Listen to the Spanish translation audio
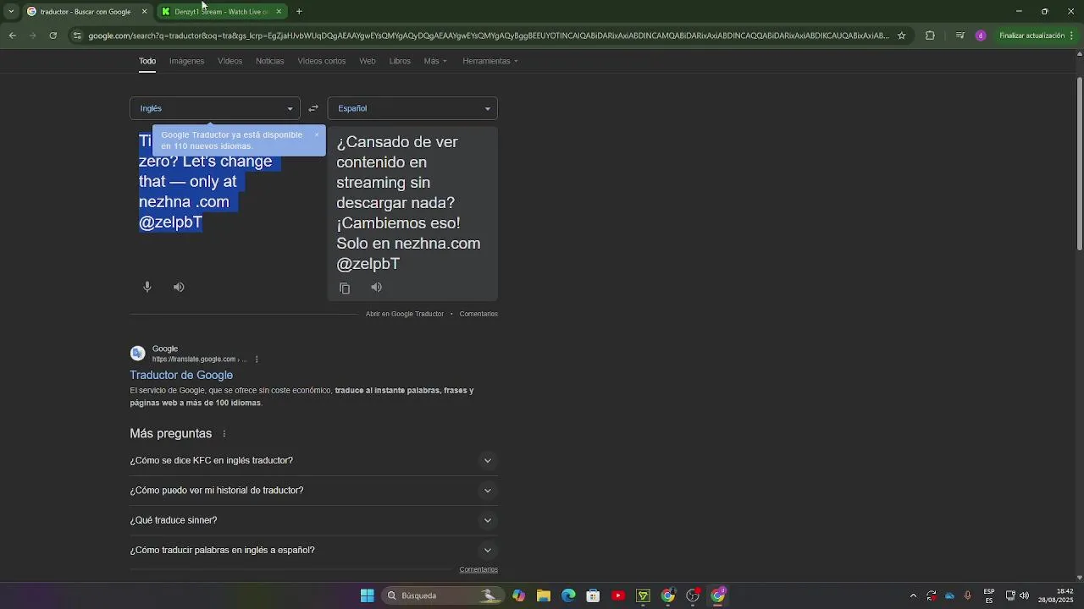 click(x=377, y=288)
